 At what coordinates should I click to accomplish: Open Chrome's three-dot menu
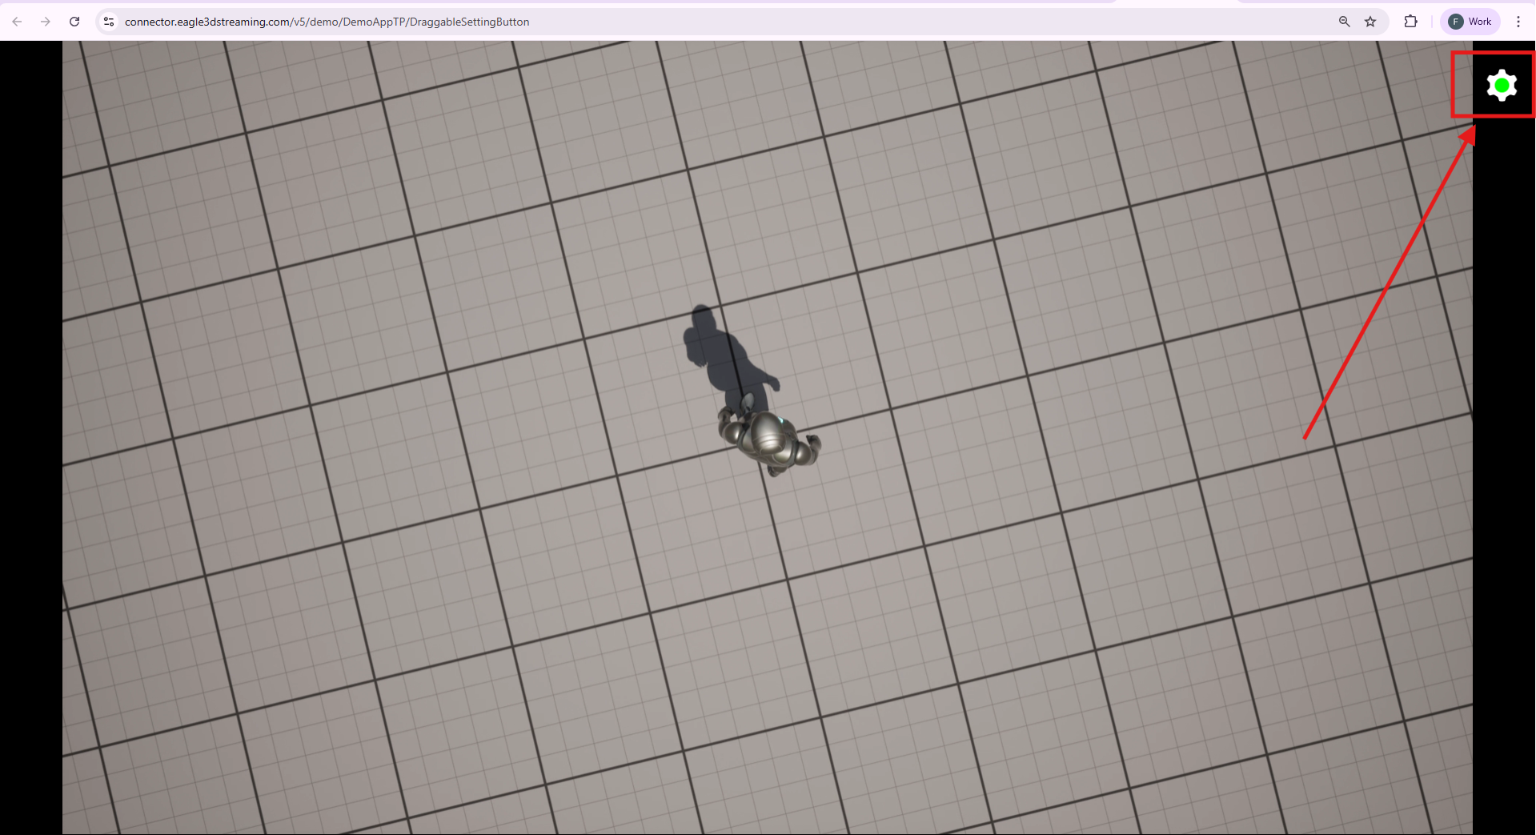tap(1518, 22)
